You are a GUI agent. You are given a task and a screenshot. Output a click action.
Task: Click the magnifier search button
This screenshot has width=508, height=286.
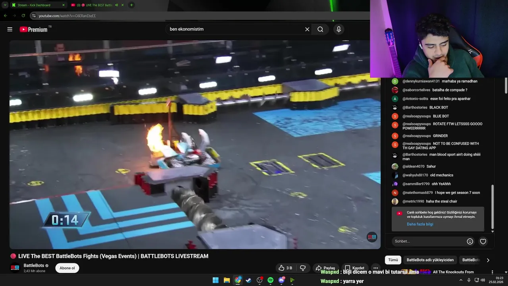(x=320, y=29)
